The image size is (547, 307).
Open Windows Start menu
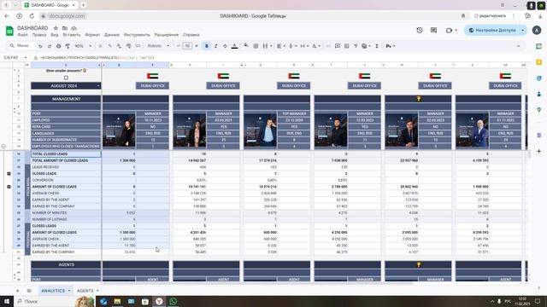click(7, 301)
